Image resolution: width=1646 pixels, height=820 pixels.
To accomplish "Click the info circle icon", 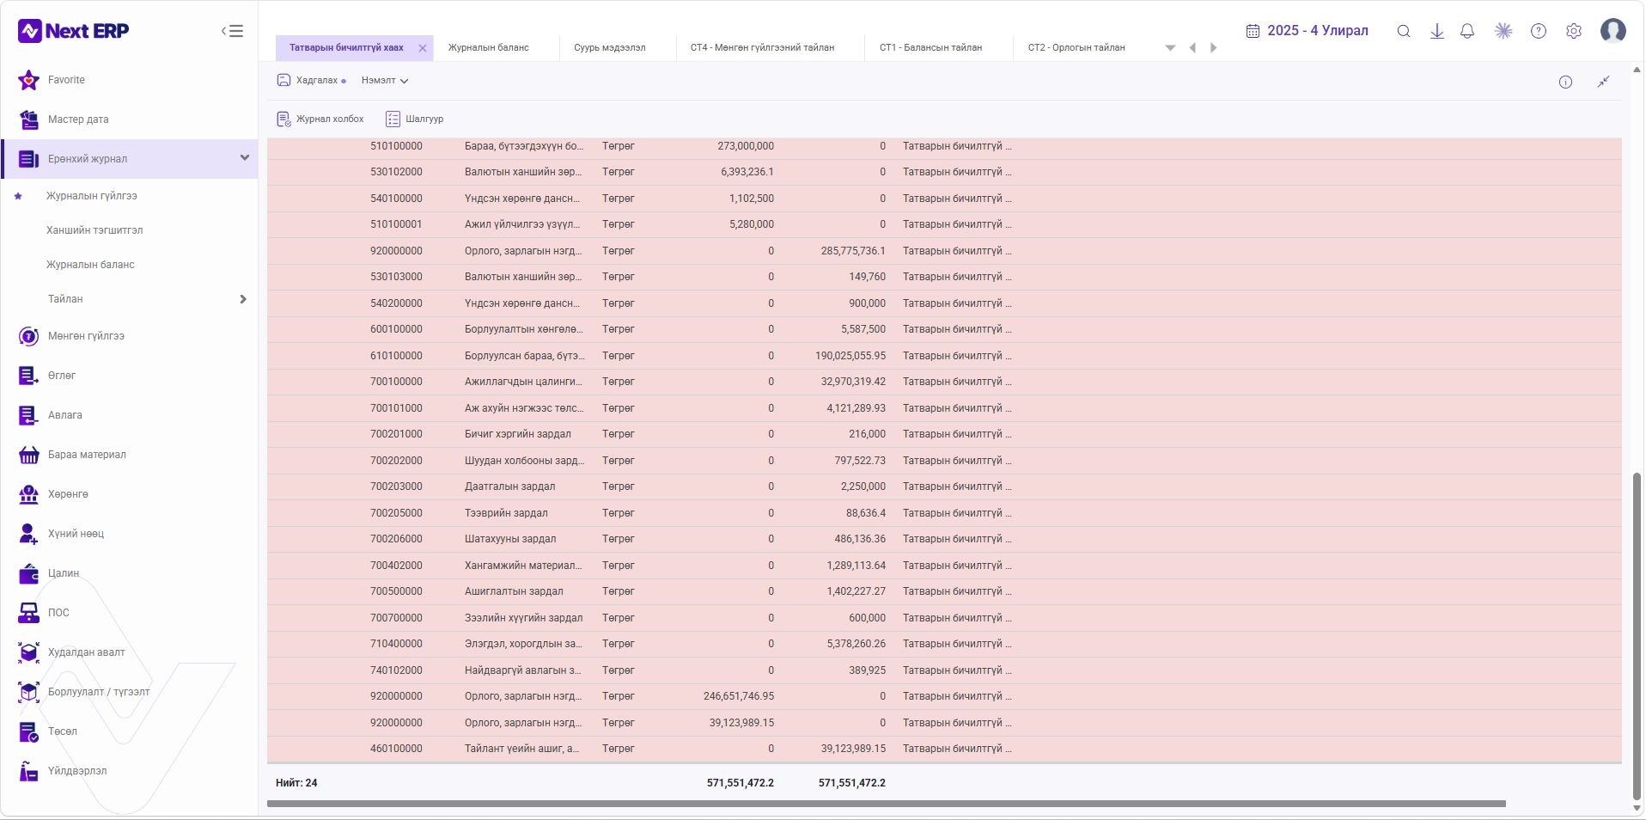I will pos(1566,82).
